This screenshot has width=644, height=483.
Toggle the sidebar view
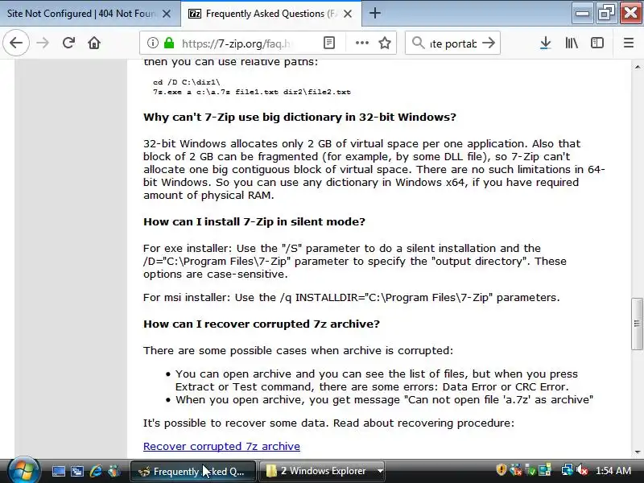point(597,43)
